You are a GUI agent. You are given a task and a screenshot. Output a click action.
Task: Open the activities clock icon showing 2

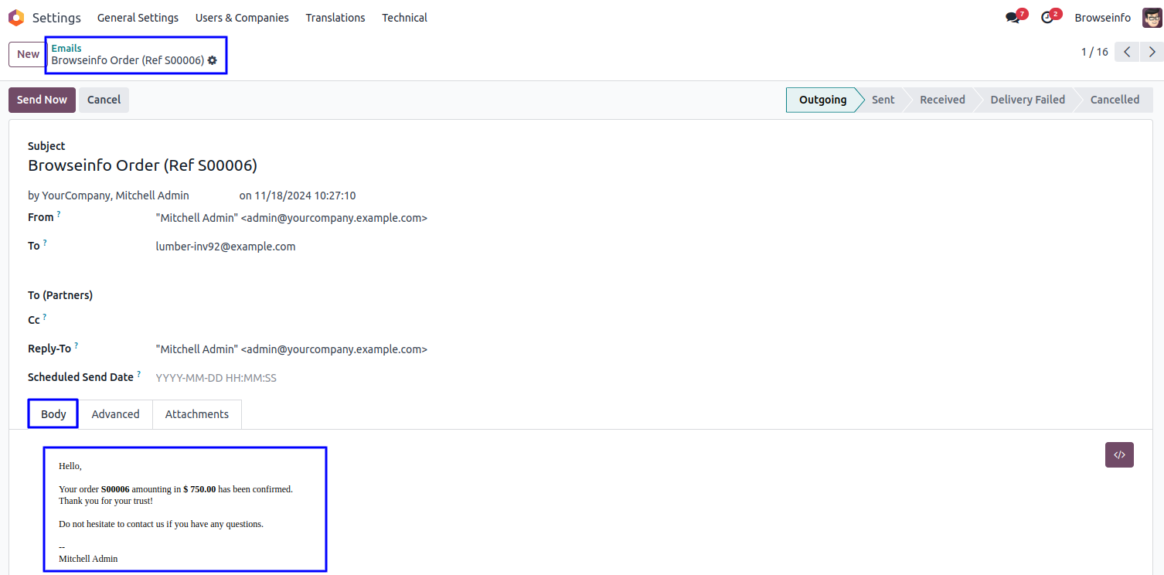point(1047,18)
